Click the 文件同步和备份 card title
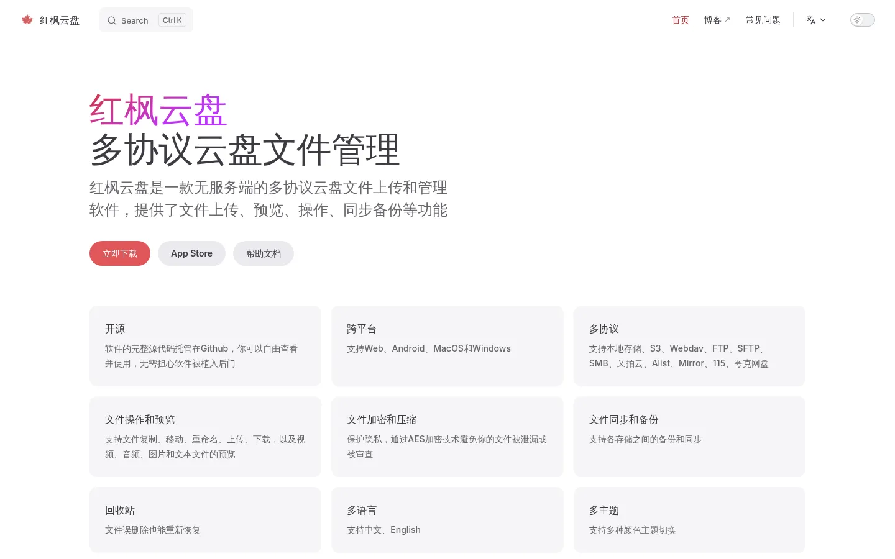The image size is (895, 559). tap(624, 419)
